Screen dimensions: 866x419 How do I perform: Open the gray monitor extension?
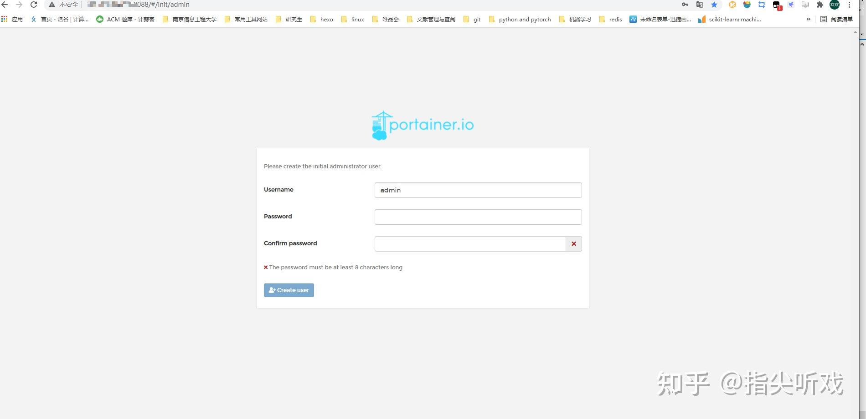pyautogui.click(x=805, y=5)
